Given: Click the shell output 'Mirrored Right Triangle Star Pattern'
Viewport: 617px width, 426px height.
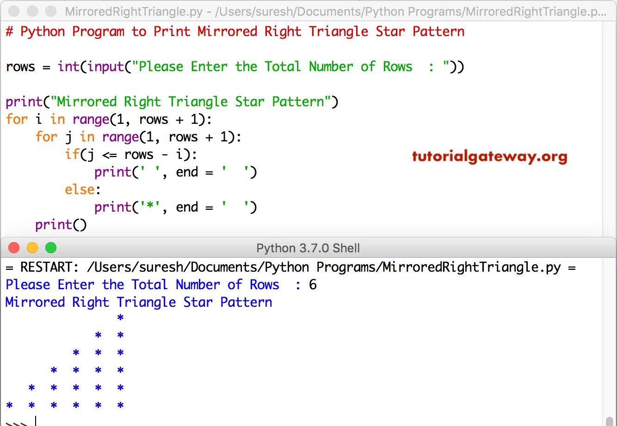Looking at the screenshot, I should tap(139, 302).
